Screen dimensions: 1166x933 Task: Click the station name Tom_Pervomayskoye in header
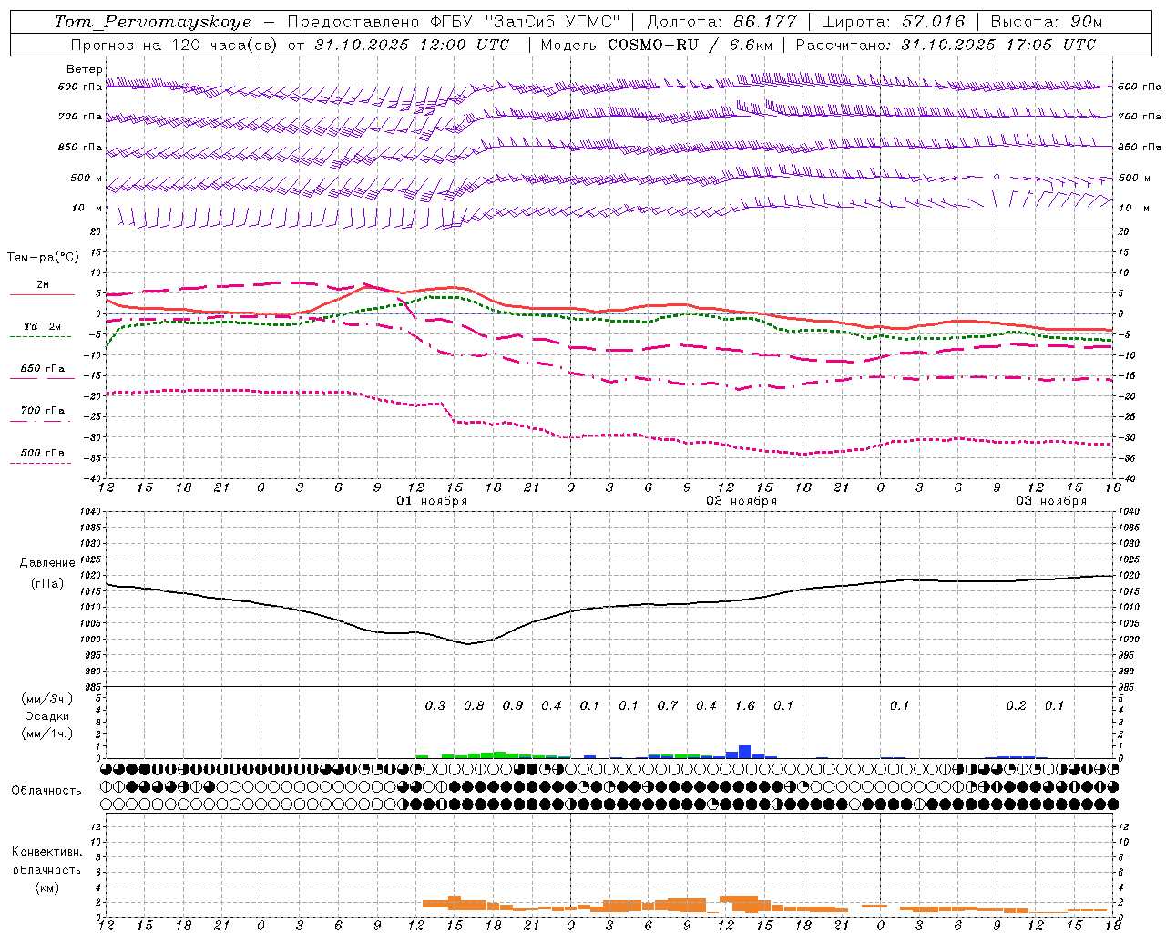pos(152,22)
